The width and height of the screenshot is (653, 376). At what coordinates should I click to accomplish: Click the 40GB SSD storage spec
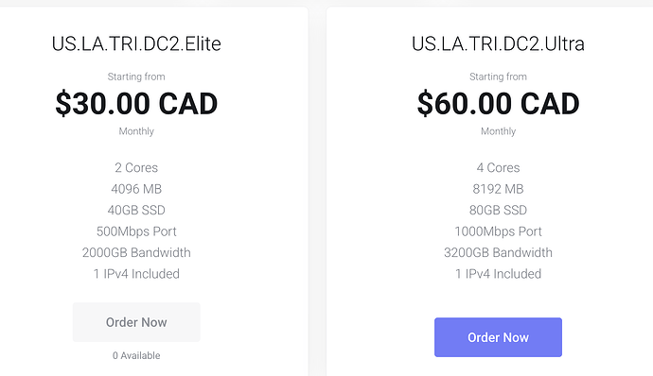[136, 210]
